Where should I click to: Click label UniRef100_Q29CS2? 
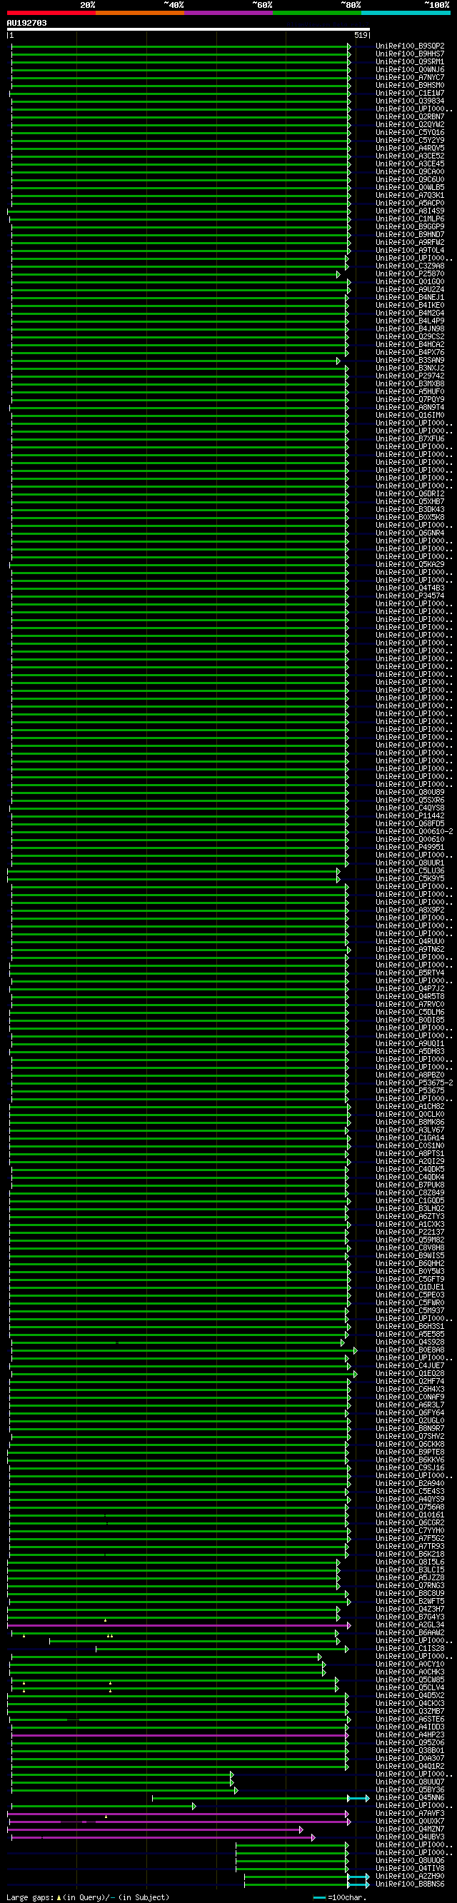(x=410, y=337)
